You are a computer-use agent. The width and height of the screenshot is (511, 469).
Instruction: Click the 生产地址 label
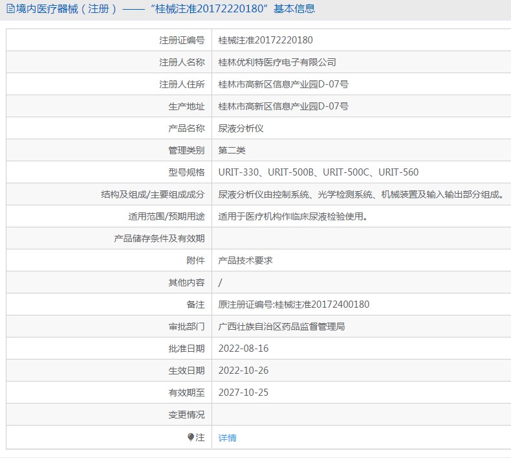186,106
